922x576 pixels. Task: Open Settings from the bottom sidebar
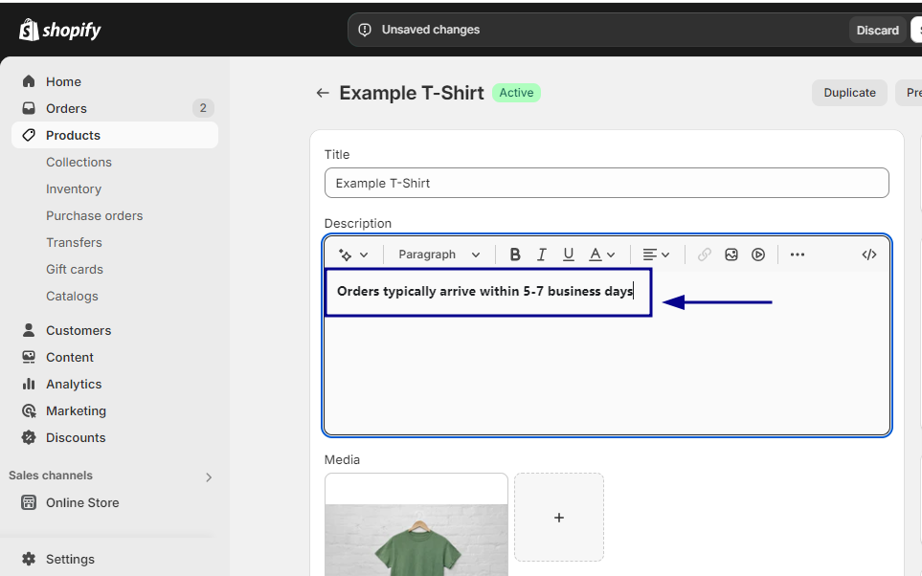click(69, 559)
